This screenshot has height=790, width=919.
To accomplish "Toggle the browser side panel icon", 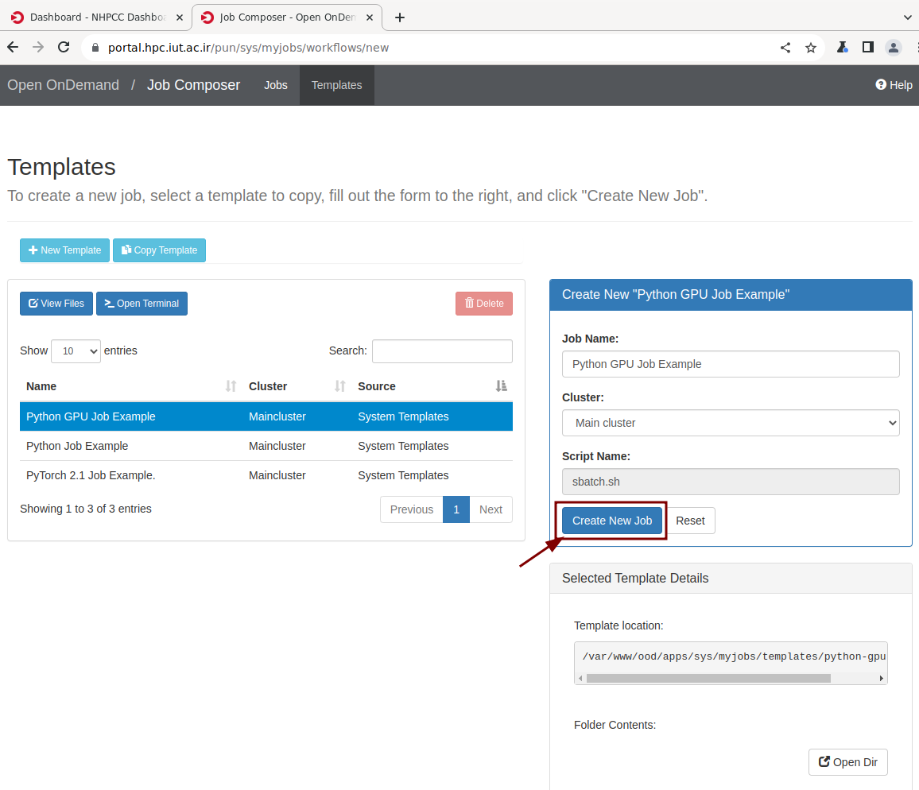I will pos(868,48).
